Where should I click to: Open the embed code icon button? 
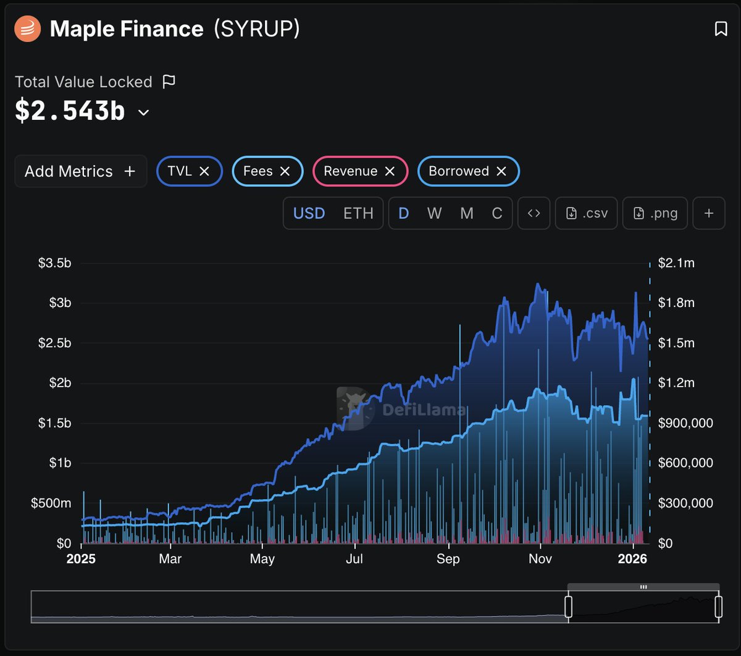(x=534, y=213)
